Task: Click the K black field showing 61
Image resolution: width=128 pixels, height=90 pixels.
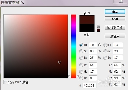Action: pos(117,85)
